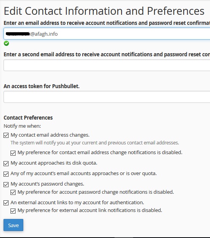Click the 'Notify me when:' text
This screenshot has height=238, width=210.
tap(22, 126)
